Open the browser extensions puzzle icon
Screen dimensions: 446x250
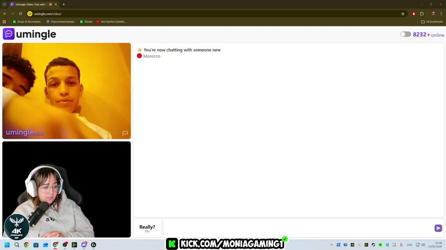pos(422,14)
